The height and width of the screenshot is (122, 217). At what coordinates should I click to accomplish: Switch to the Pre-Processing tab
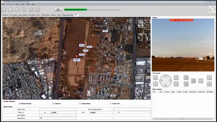[x=14, y=15]
